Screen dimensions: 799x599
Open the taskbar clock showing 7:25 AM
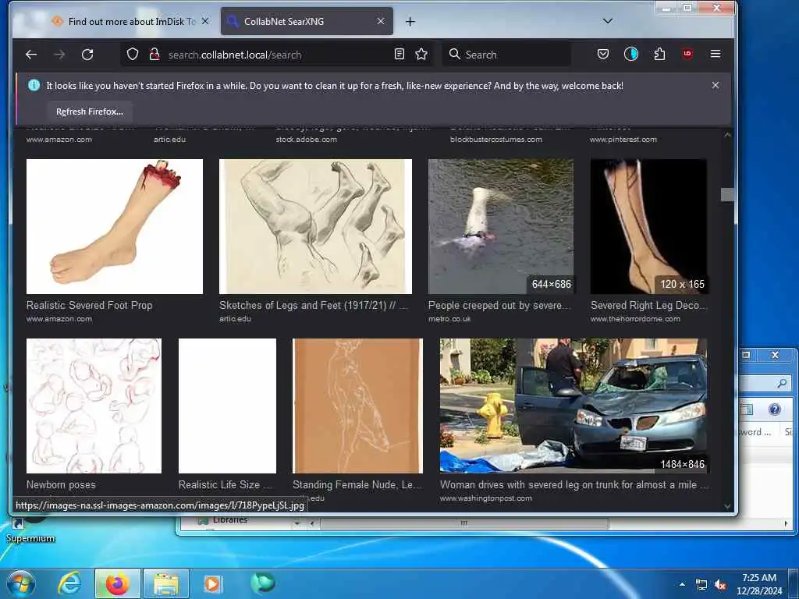click(x=759, y=584)
